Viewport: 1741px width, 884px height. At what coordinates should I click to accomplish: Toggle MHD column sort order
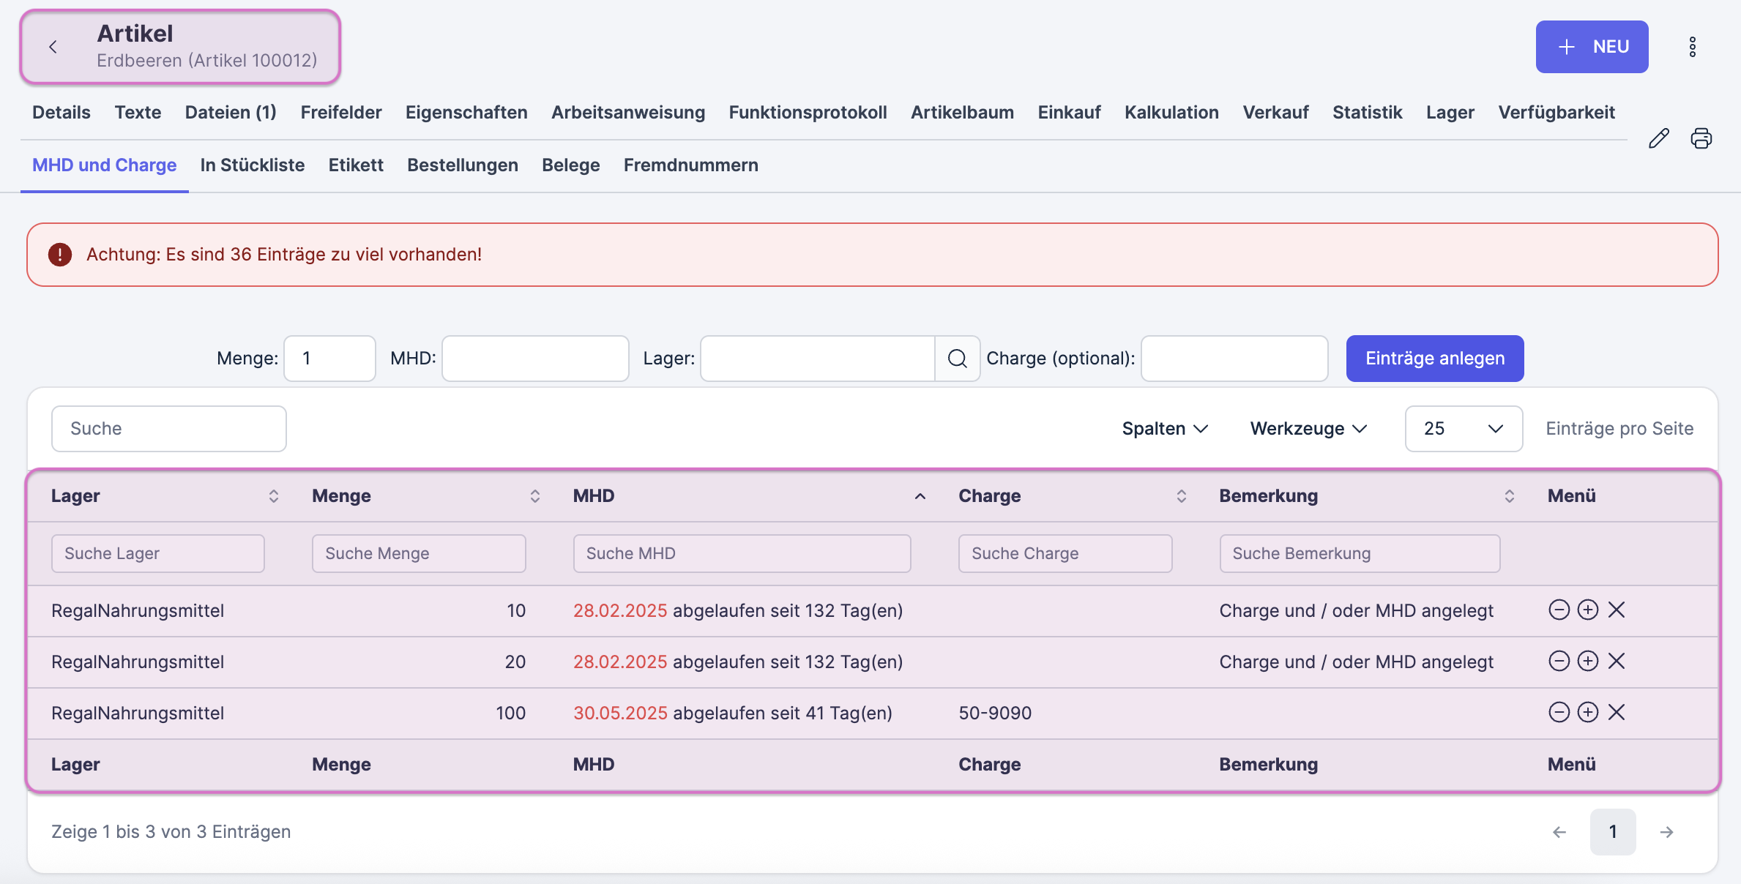[x=920, y=496]
